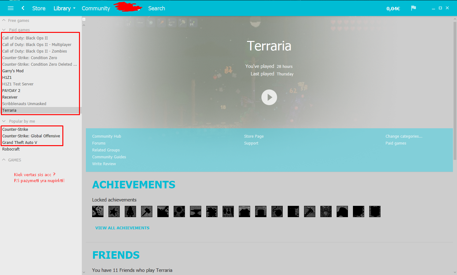
Task: Open the Library dropdown menu
Action: pos(64,8)
